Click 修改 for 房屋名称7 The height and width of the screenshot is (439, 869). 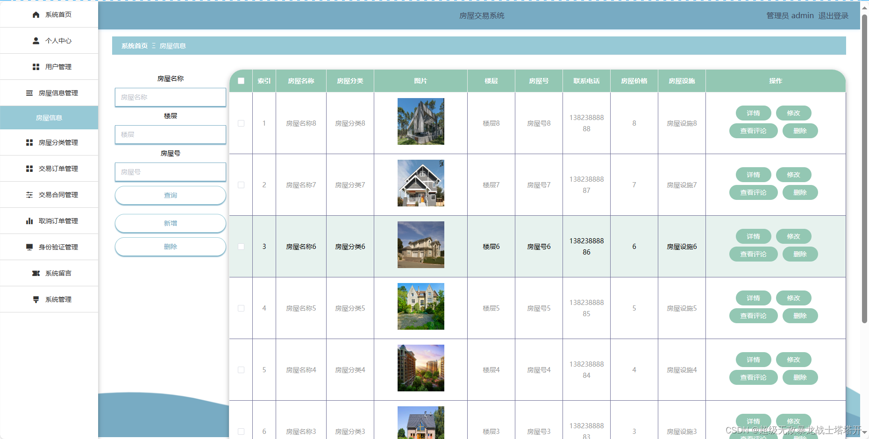point(793,175)
